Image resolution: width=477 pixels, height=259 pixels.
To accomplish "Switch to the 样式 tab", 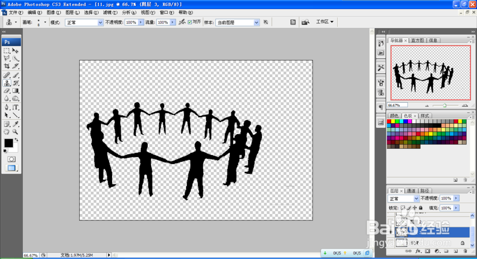I will (425, 116).
